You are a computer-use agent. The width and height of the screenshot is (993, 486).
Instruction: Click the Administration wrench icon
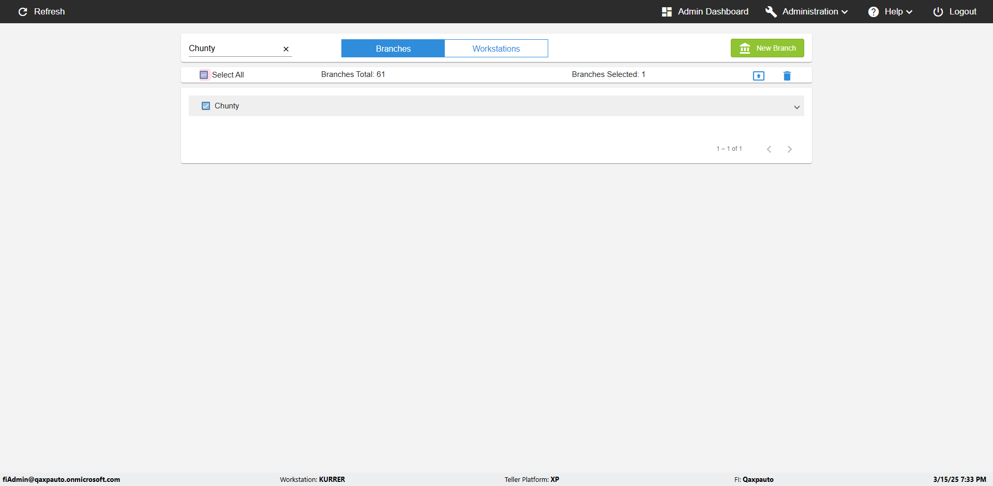point(771,12)
